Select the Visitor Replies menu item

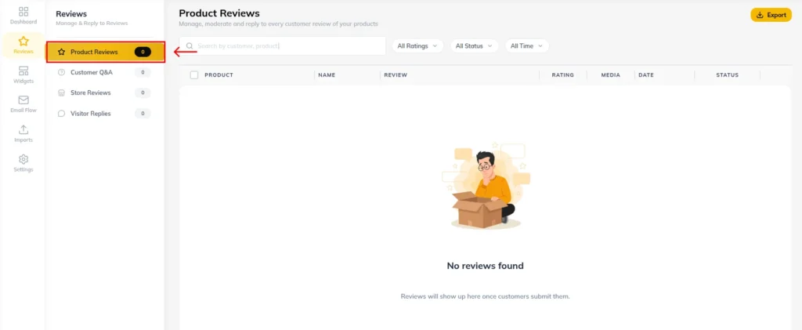[105, 114]
